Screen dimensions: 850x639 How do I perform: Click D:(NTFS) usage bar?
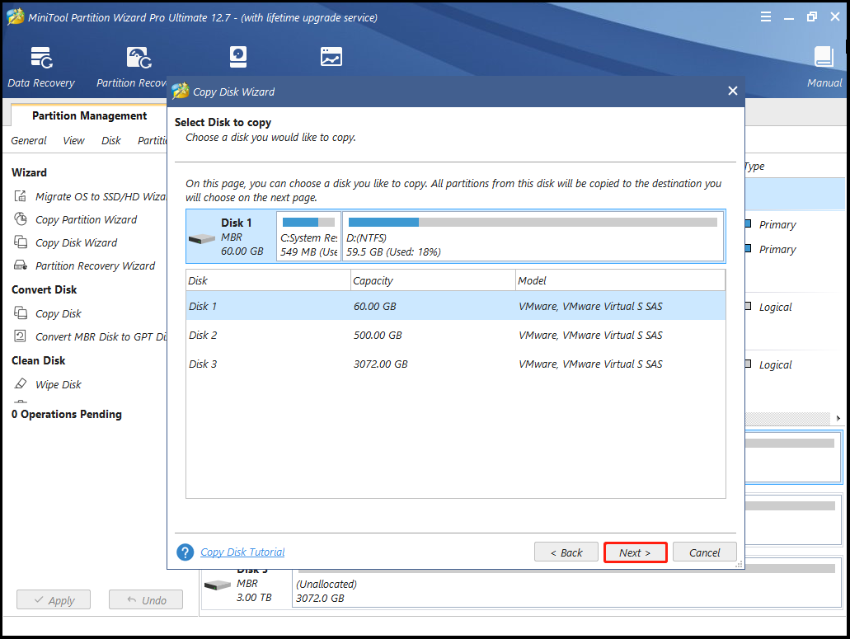tap(533, 223)
